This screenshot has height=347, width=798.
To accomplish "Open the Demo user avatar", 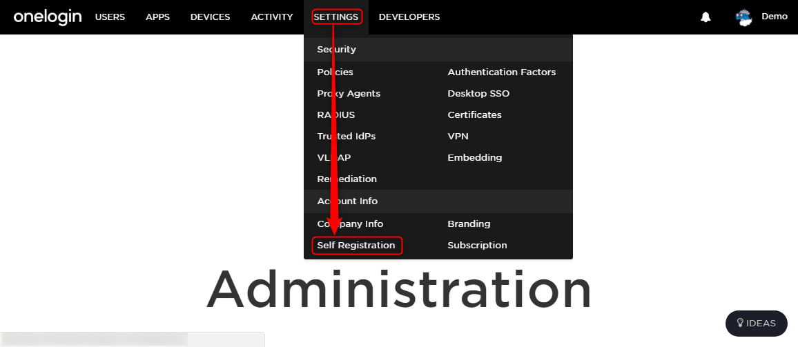I will pyautogui.click(x=743, y=18).
